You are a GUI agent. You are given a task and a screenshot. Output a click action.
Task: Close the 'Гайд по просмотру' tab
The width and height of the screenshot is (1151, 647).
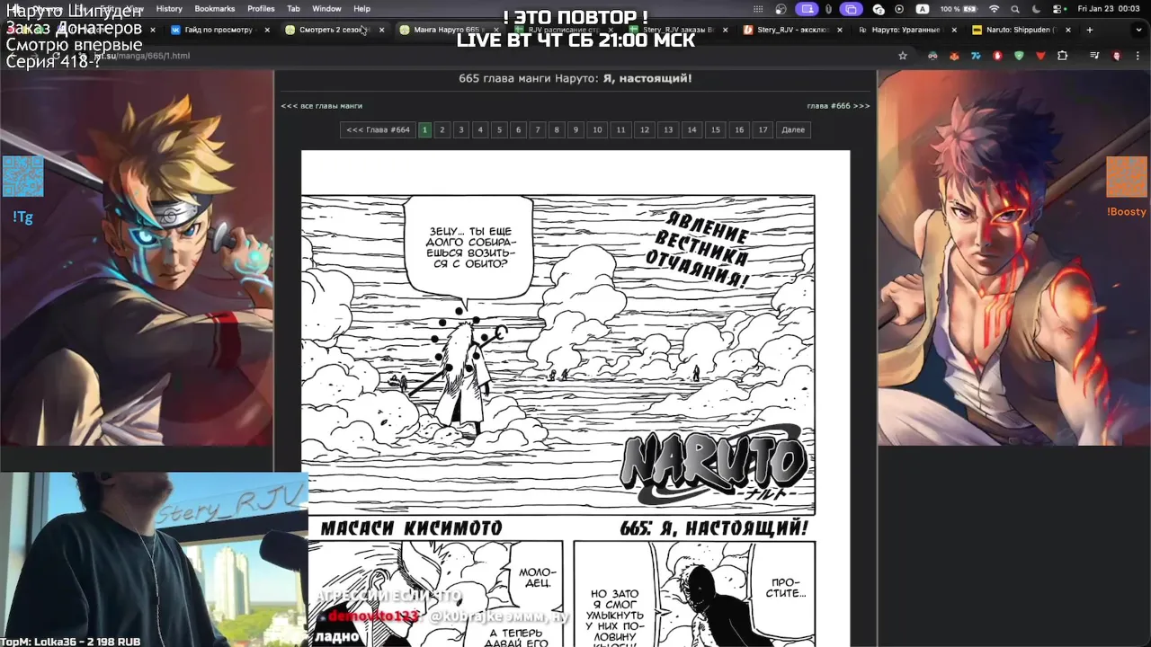click(x=266, y=30)
